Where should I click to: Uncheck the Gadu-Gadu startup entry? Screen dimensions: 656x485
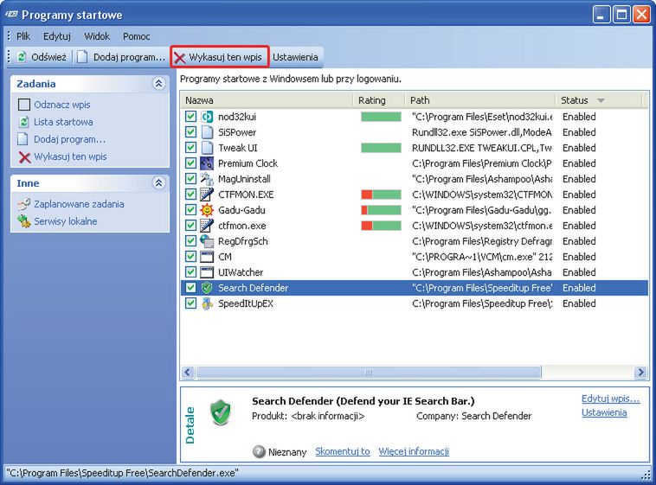(x=190, y=209)
